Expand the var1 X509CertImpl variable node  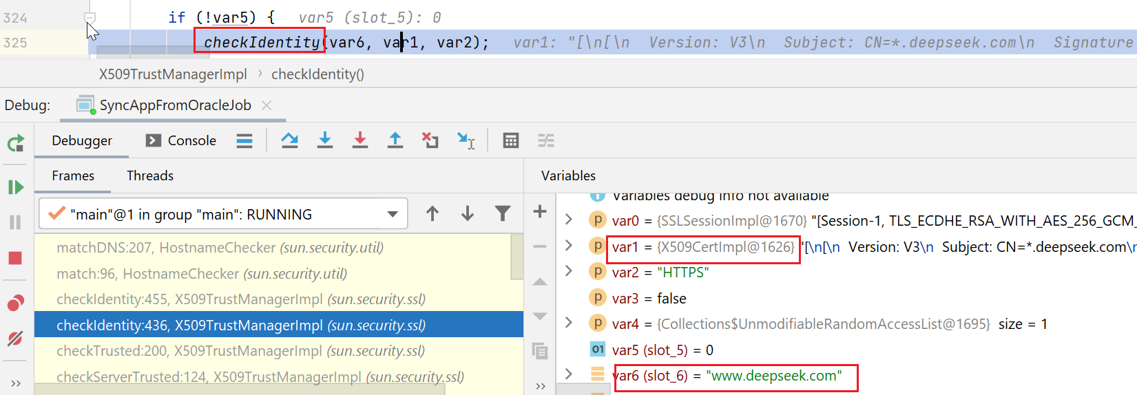click(569, 246)
